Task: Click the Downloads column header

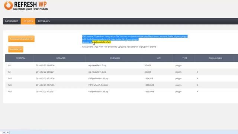Action: pos(215,58)
